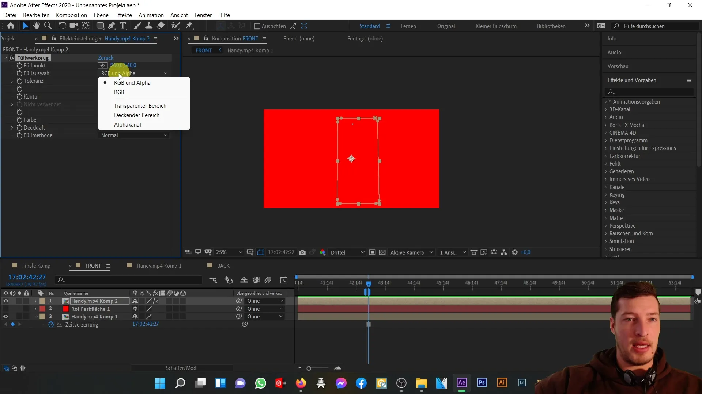Click the timeline marker at current time

click(369, 283)
